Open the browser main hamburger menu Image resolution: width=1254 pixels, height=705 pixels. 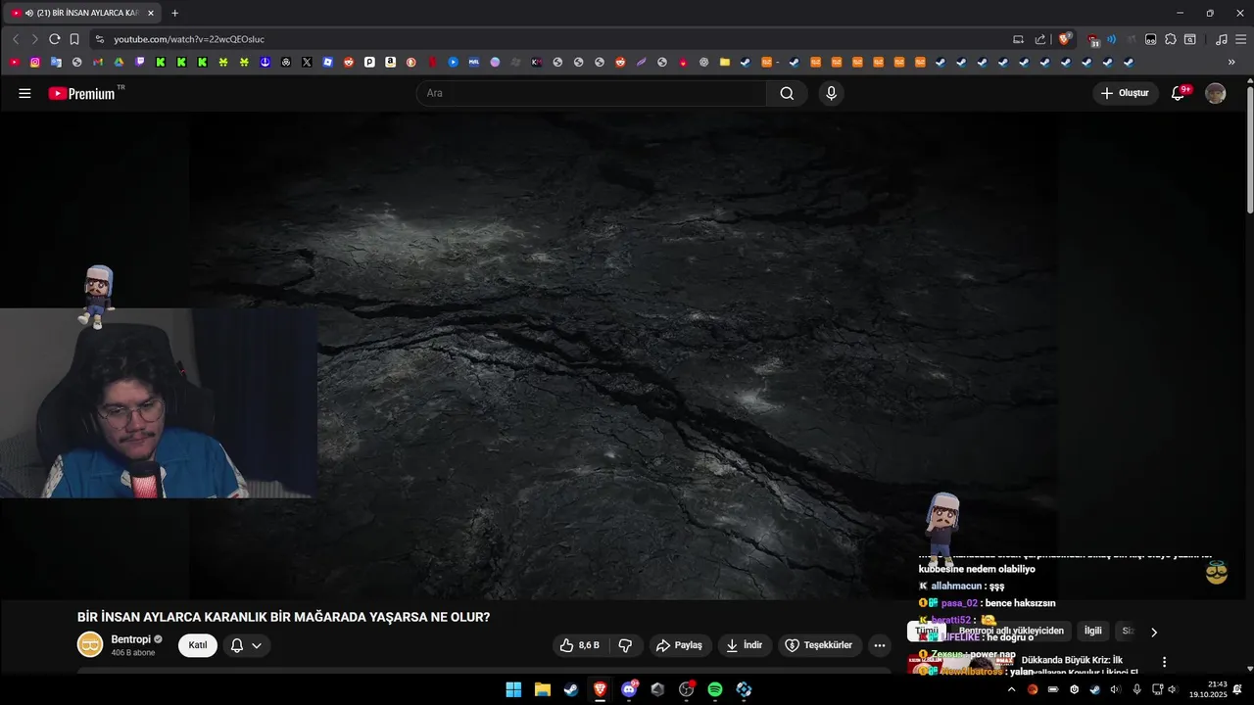point(1240,39)
